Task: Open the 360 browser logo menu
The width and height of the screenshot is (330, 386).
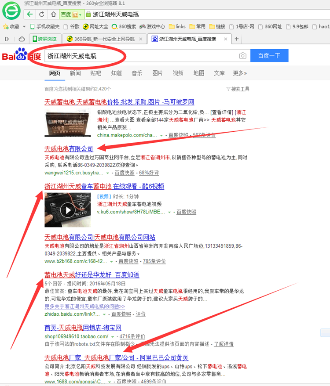Action: coord(11,11)
